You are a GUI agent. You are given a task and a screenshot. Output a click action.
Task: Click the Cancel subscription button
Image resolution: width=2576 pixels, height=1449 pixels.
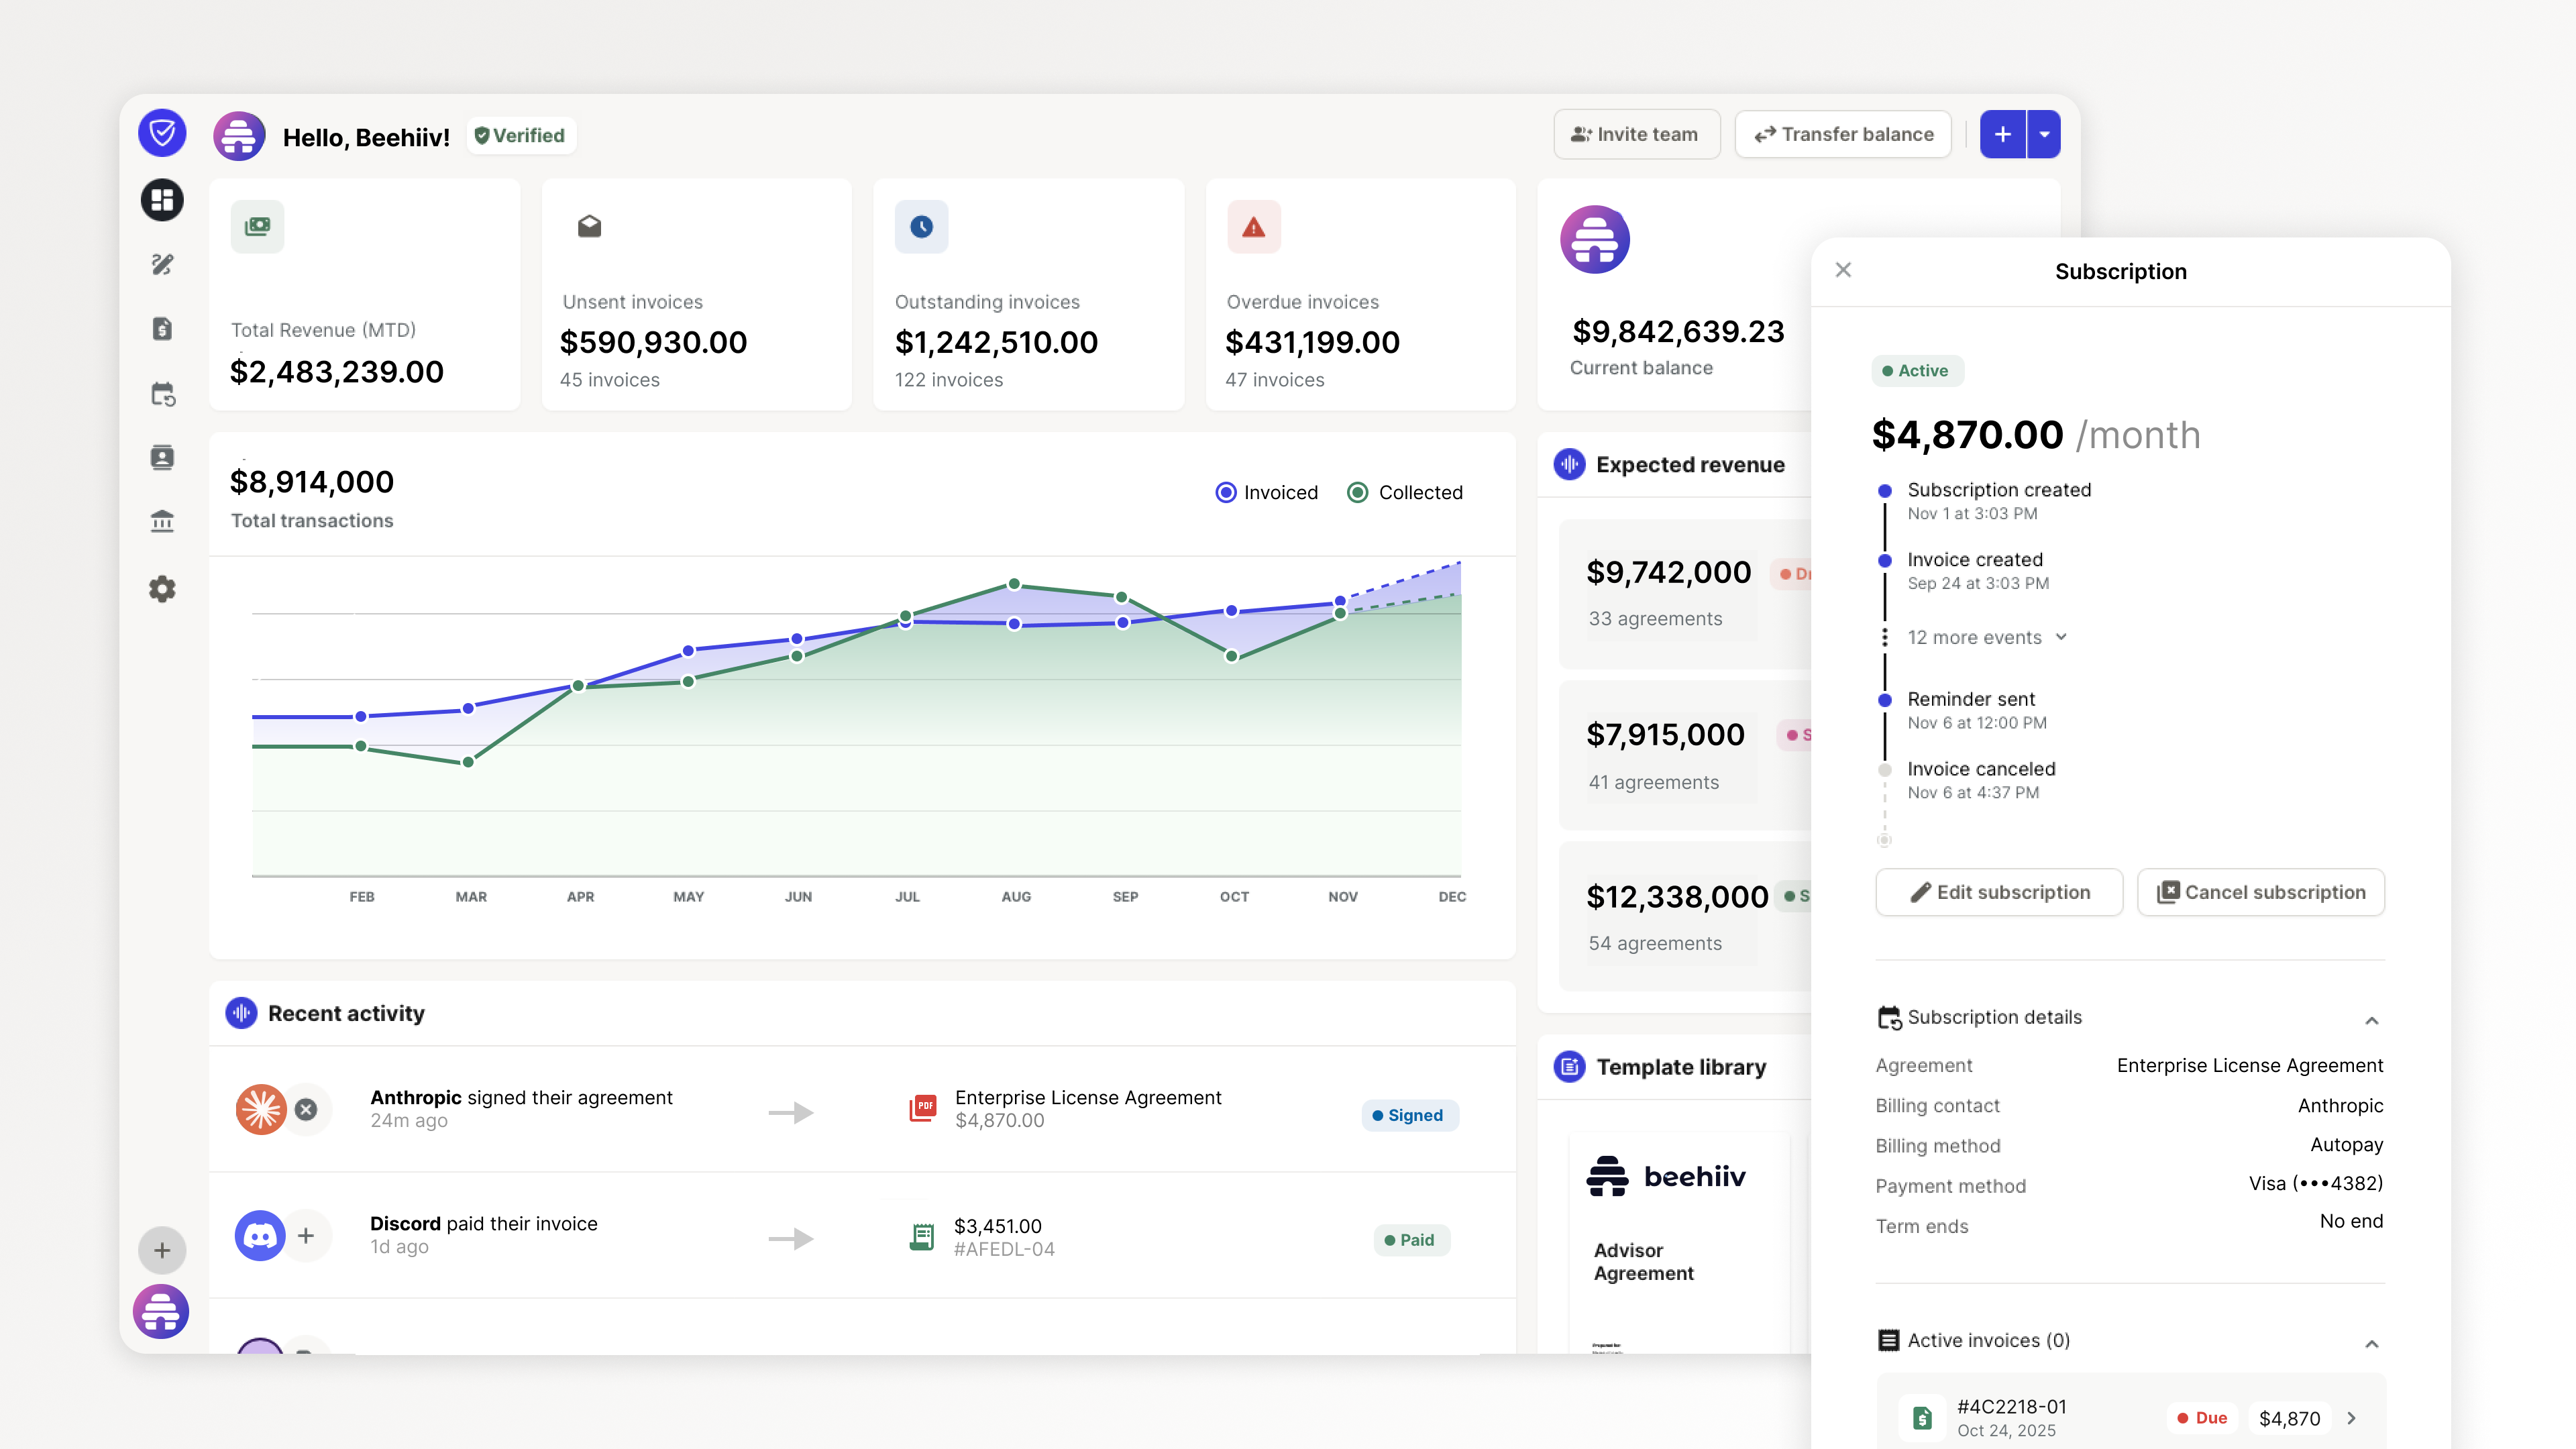point(2260,892)
